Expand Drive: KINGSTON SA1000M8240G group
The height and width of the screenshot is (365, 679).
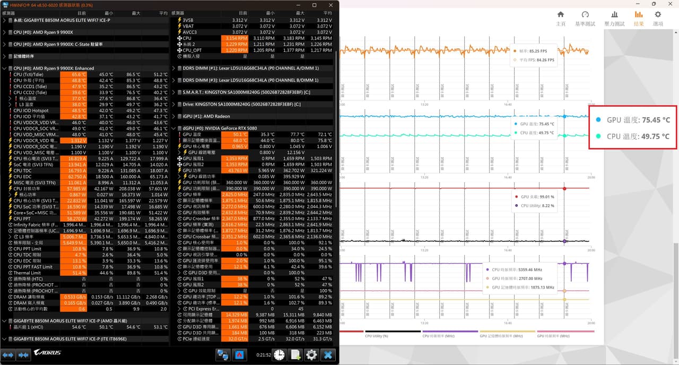pyautogui.click(x=173, y=105)
